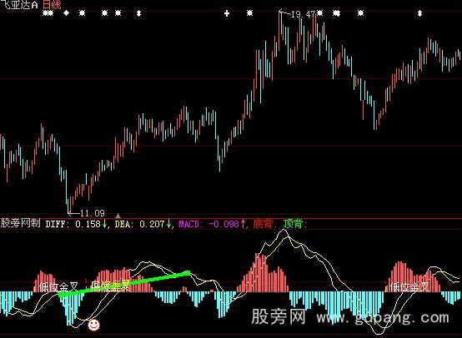The height and width of the screenshot is (338, 462).
Task: Click the lowest candlestick at 11.09
Action: tap(68, 206)
